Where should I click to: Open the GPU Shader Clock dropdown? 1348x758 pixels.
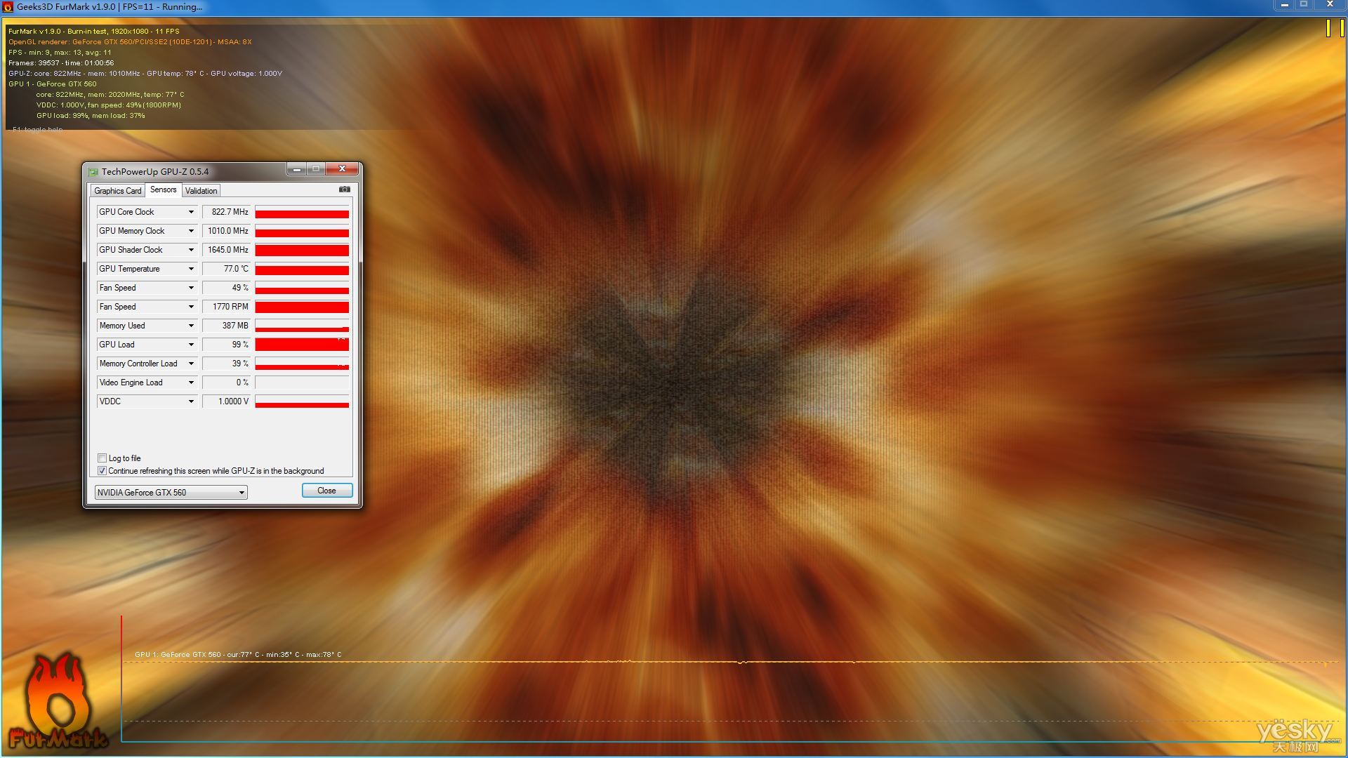click(190, 250)
